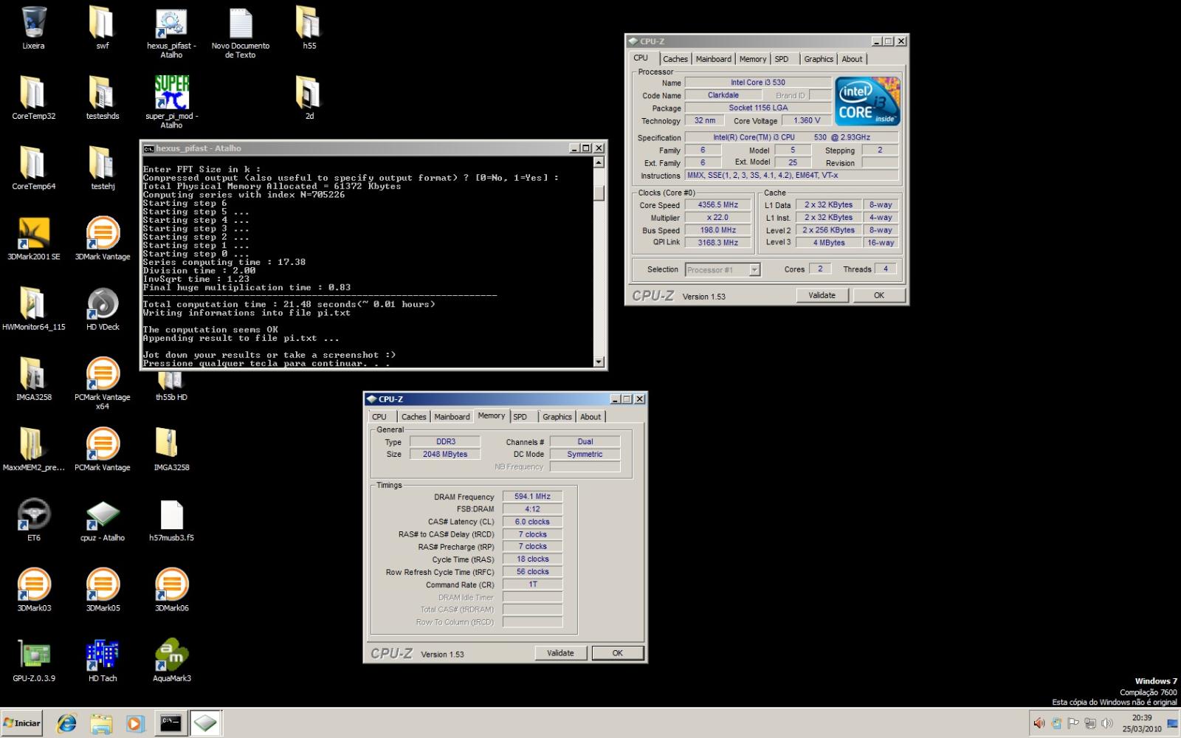Image resolution: width=1181 pixels, height=738 pixels.
Task: Click the Action Center flag tray icon
Action: [1073, 723]
